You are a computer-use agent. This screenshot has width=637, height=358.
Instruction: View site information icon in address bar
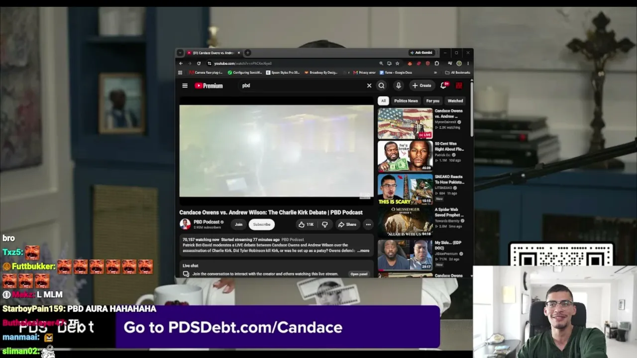point(210,63)
